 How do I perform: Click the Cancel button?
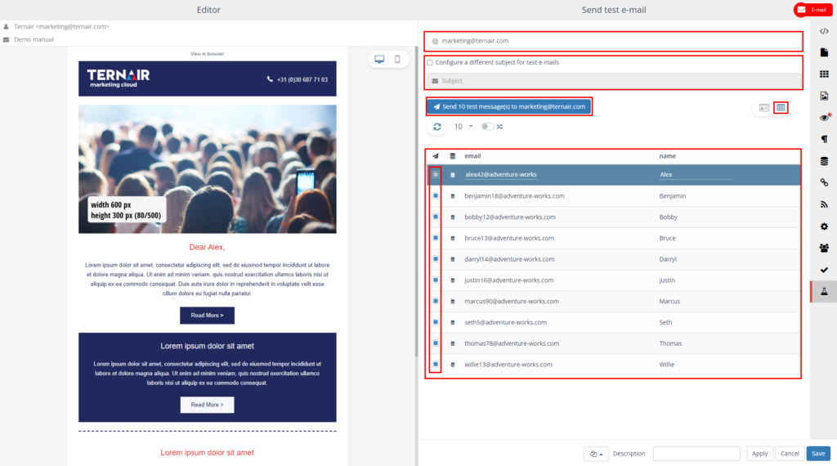pos(790,454)
